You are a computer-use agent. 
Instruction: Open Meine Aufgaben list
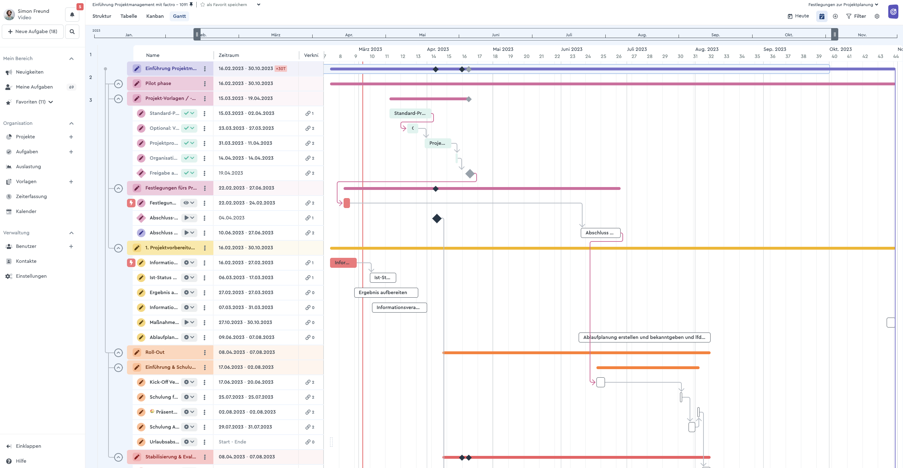point(34,87)
